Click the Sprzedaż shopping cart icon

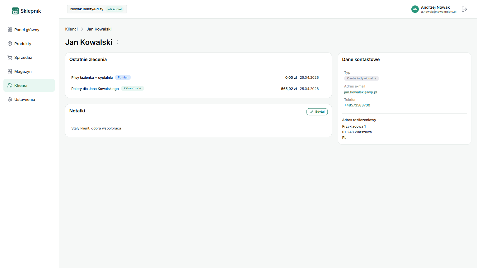(x=10, y=57)
